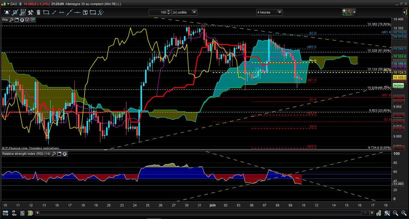409x219 pixels.
Task: Select the short segment line tool
Action: click(x=54, y=12)
